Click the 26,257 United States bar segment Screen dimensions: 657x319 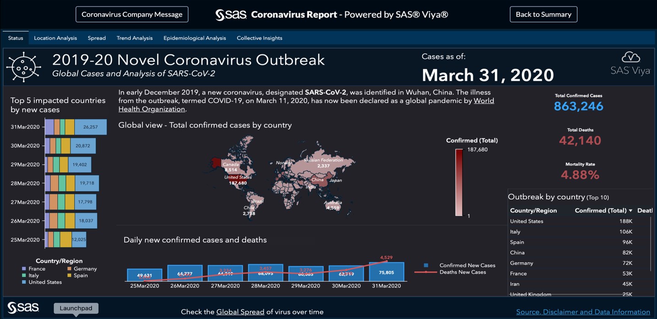(x=90, y=127)
